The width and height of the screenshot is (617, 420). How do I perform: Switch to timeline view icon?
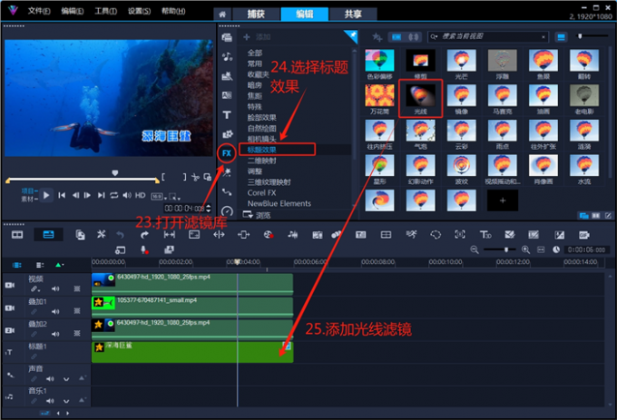click(48, 235)
